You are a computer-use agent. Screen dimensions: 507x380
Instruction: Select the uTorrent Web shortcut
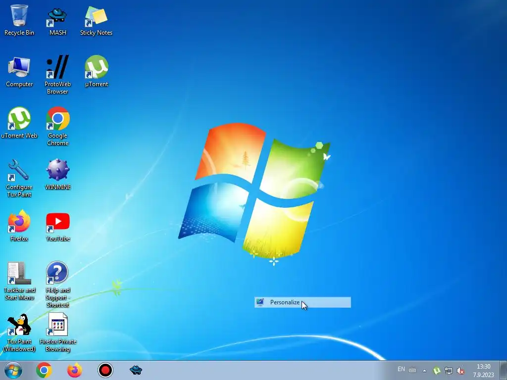point(19,123)
